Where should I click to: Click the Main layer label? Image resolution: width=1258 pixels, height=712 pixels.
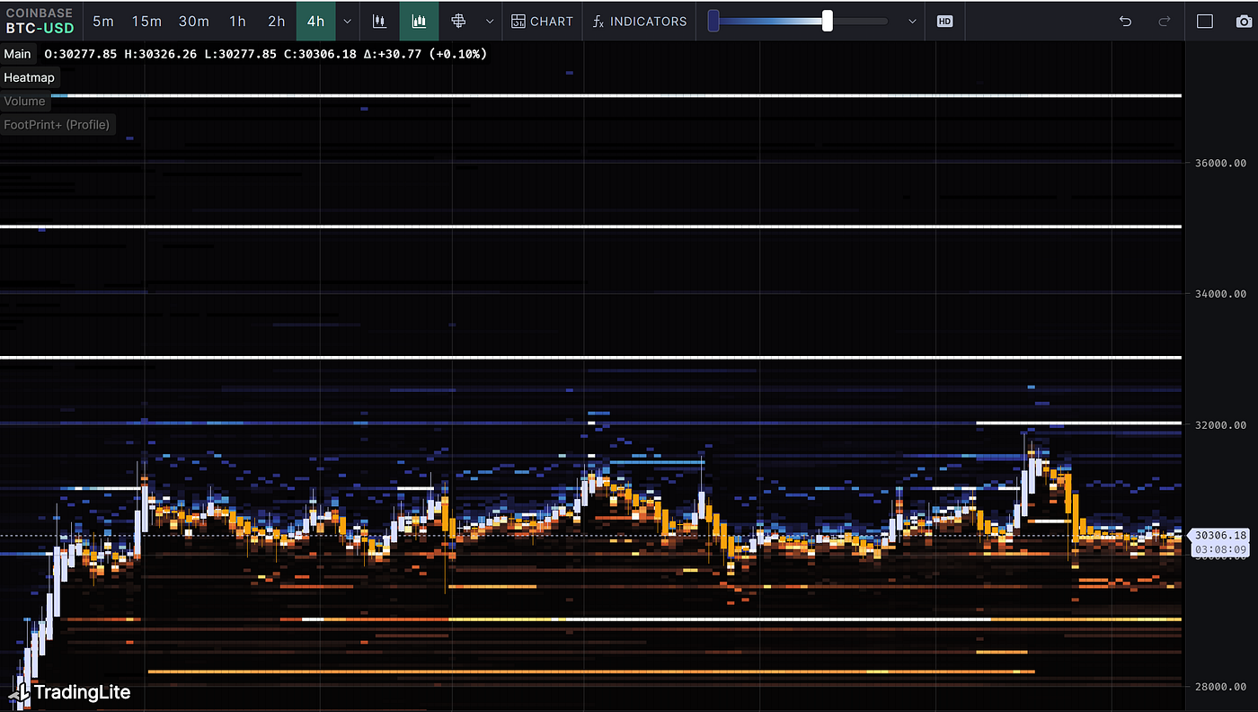click(x=17, y=54)
